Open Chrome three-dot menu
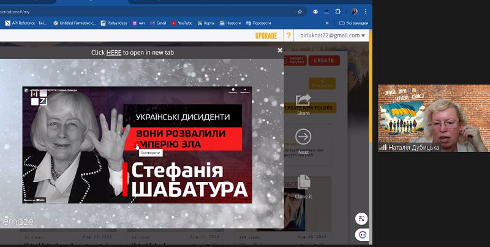Image resolution: width=490 pixels, height=247 pixels. [365, 12]
